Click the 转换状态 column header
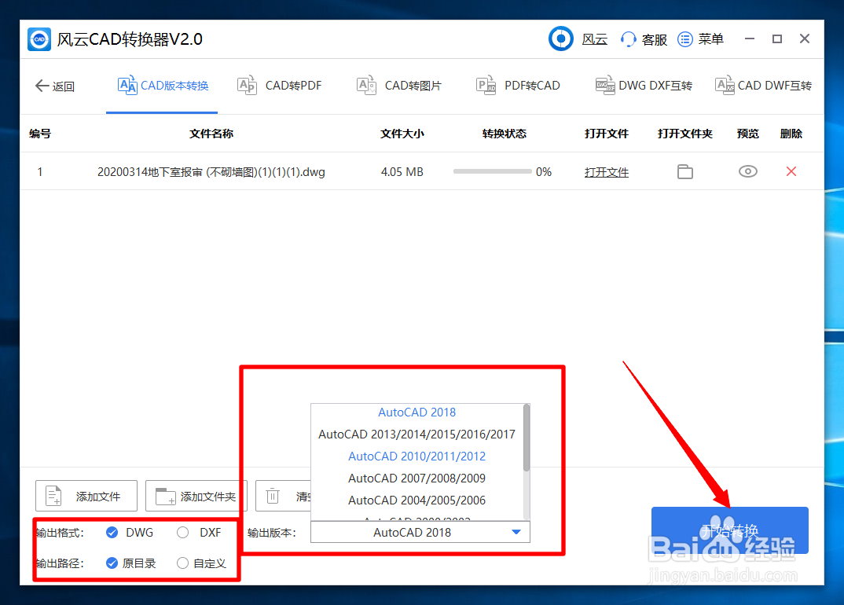Viewport: 844px width, 605px height. [505, 134]
